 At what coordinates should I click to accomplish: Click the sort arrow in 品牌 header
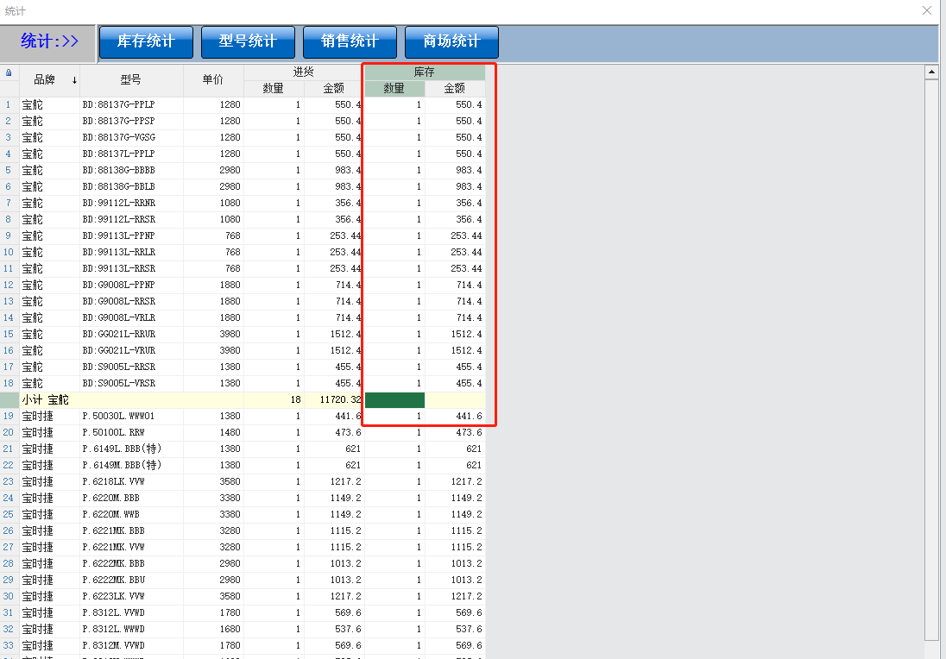click(74, 80)
